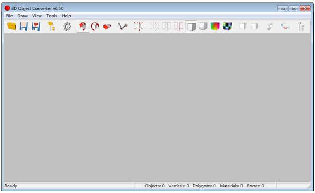Click the save icon with red heart

36,26
